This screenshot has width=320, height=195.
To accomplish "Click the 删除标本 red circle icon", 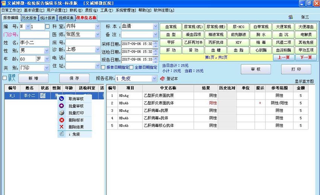I will click(61, 120).
